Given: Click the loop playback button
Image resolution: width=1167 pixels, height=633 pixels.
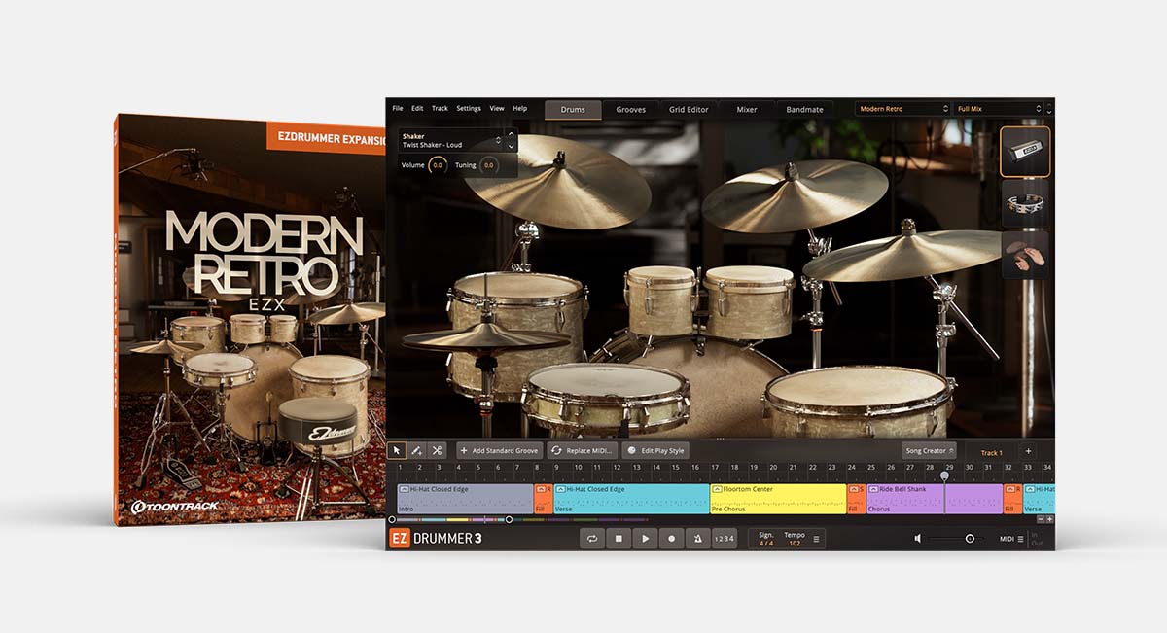Looking at the screenshot, I should [x=592, y=538].
